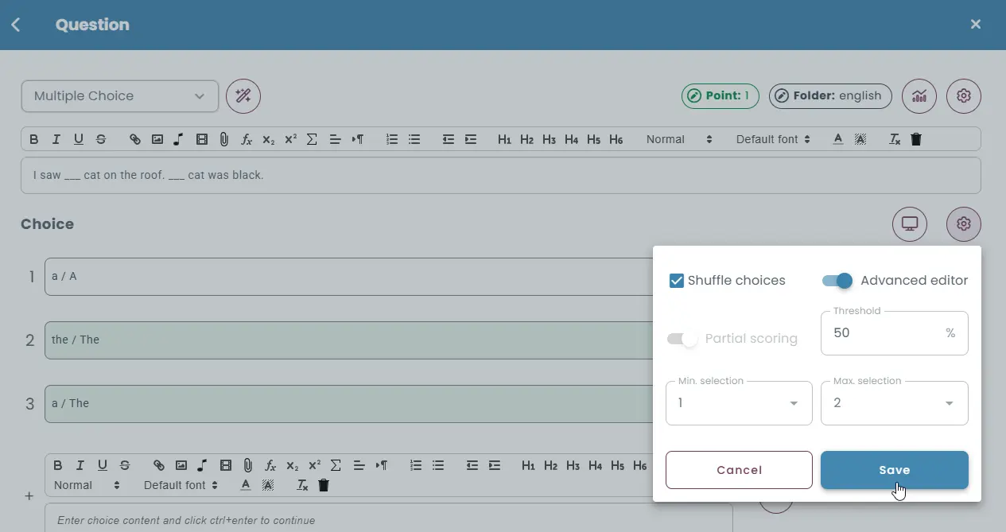This screenshot has width=1006, height=532.
Task: Click the Choice settings gear icon
Action: point(964,224)
